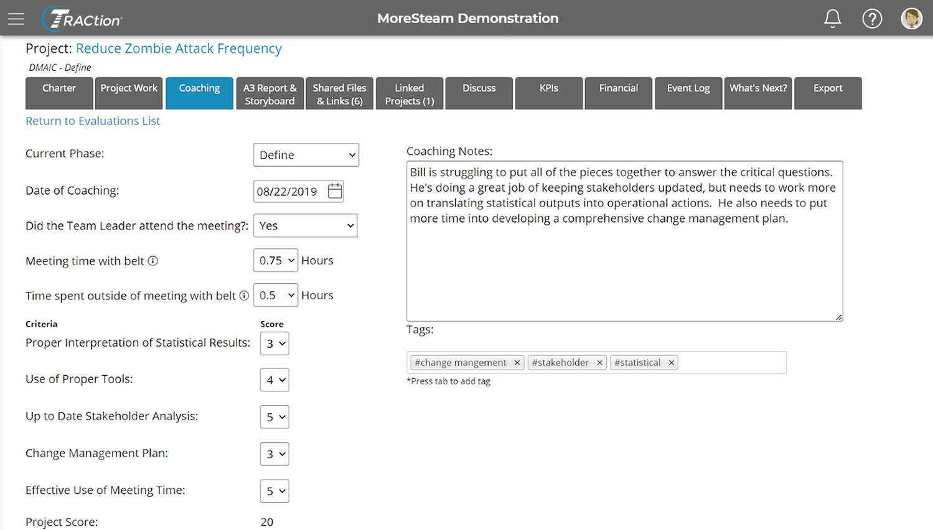Image resolution: width=933 pixels, height=530 pixels.
Task: Remove the #change mangement tag
Action: [517, 363]
